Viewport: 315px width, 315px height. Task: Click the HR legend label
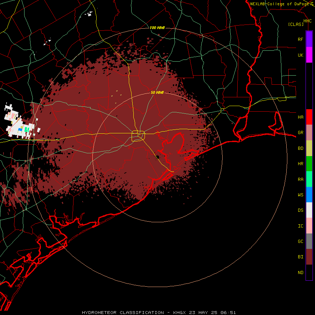300,164
